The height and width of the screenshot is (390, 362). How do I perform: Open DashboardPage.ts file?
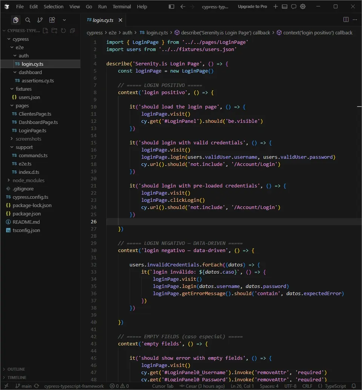point(40,122)
